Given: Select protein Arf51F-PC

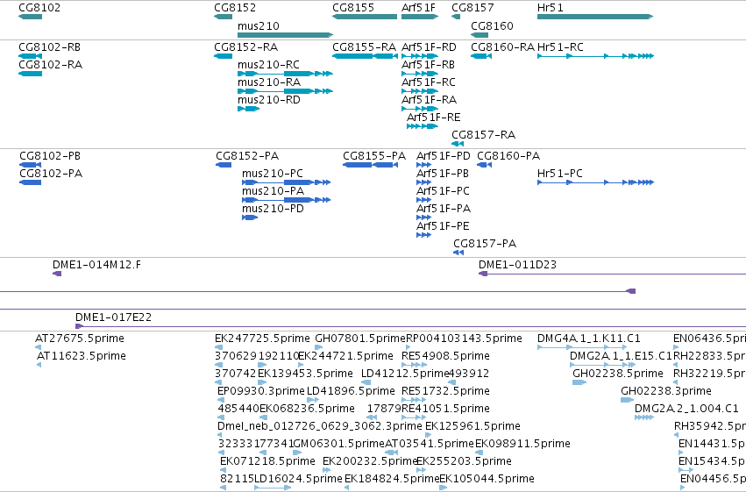Looking at the screenshot, I should pos(424,200).
